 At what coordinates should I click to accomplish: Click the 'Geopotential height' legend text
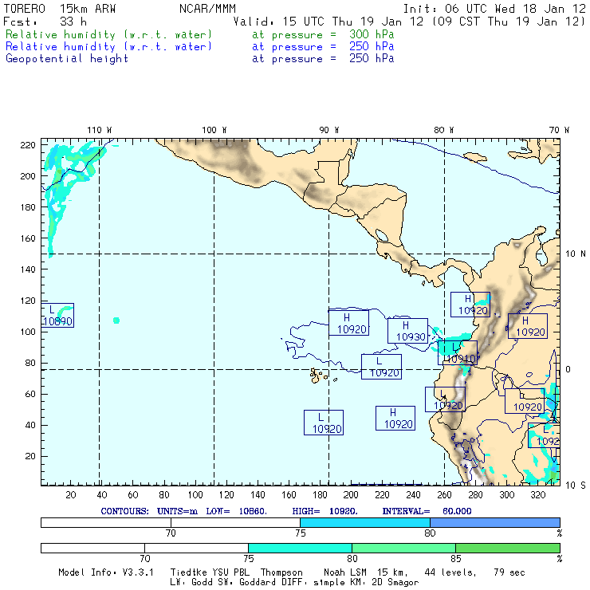tap(67, 59)
